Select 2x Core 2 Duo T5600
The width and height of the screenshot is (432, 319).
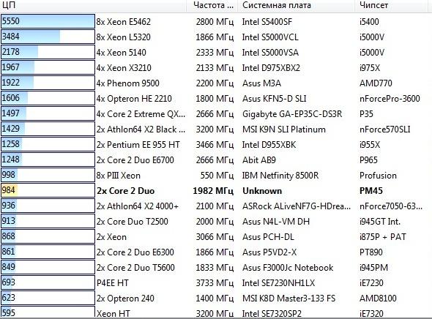point(135,268)
